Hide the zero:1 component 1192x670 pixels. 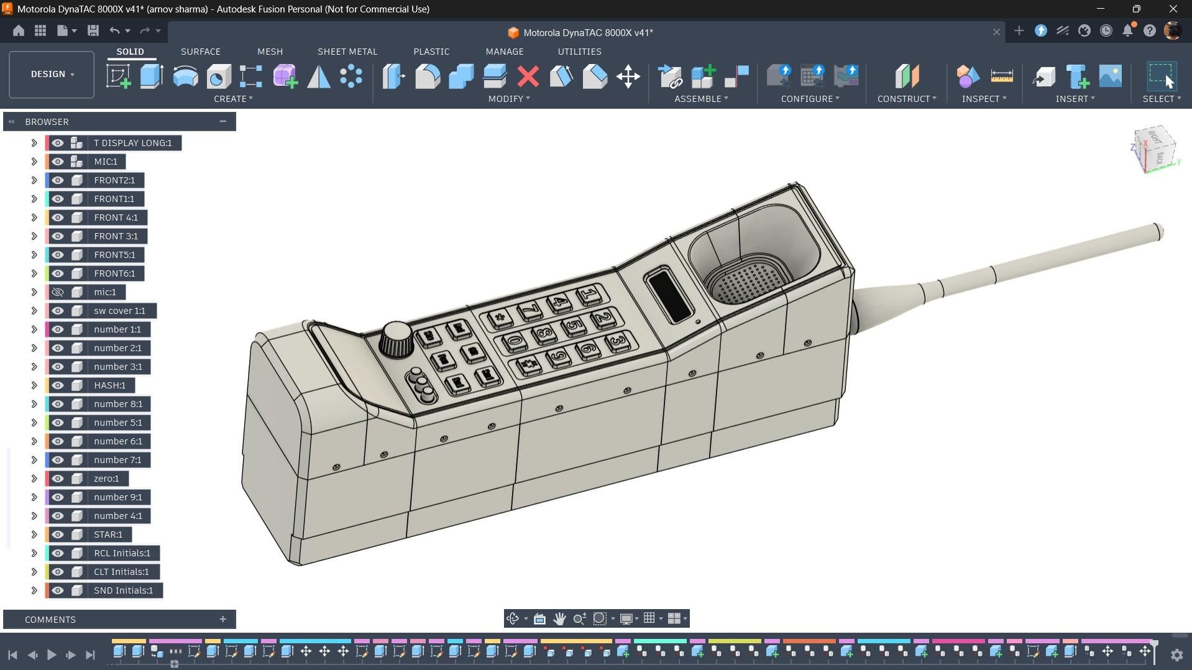[58, 479]
